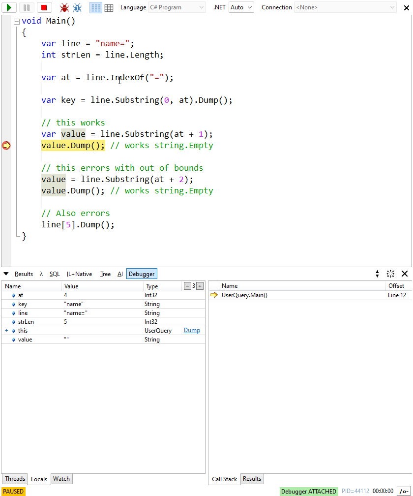This screenshot has width=413, height=496.
Task: Select the 'key' variable row
Action: tap(103, 304)
